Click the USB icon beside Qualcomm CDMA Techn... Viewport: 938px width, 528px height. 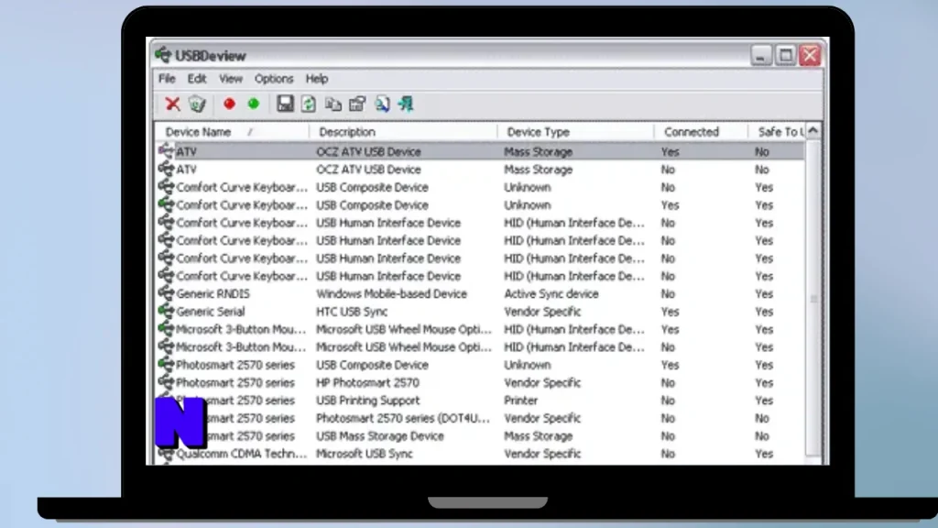tap(166, 455)
